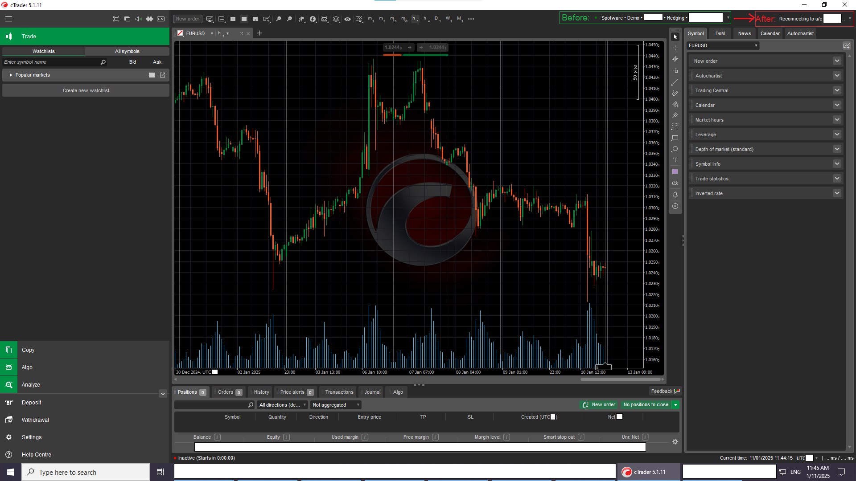Click No positions to close button
Image resolution: width=856 pixels, height=481 pixels.
click(646, 404)
